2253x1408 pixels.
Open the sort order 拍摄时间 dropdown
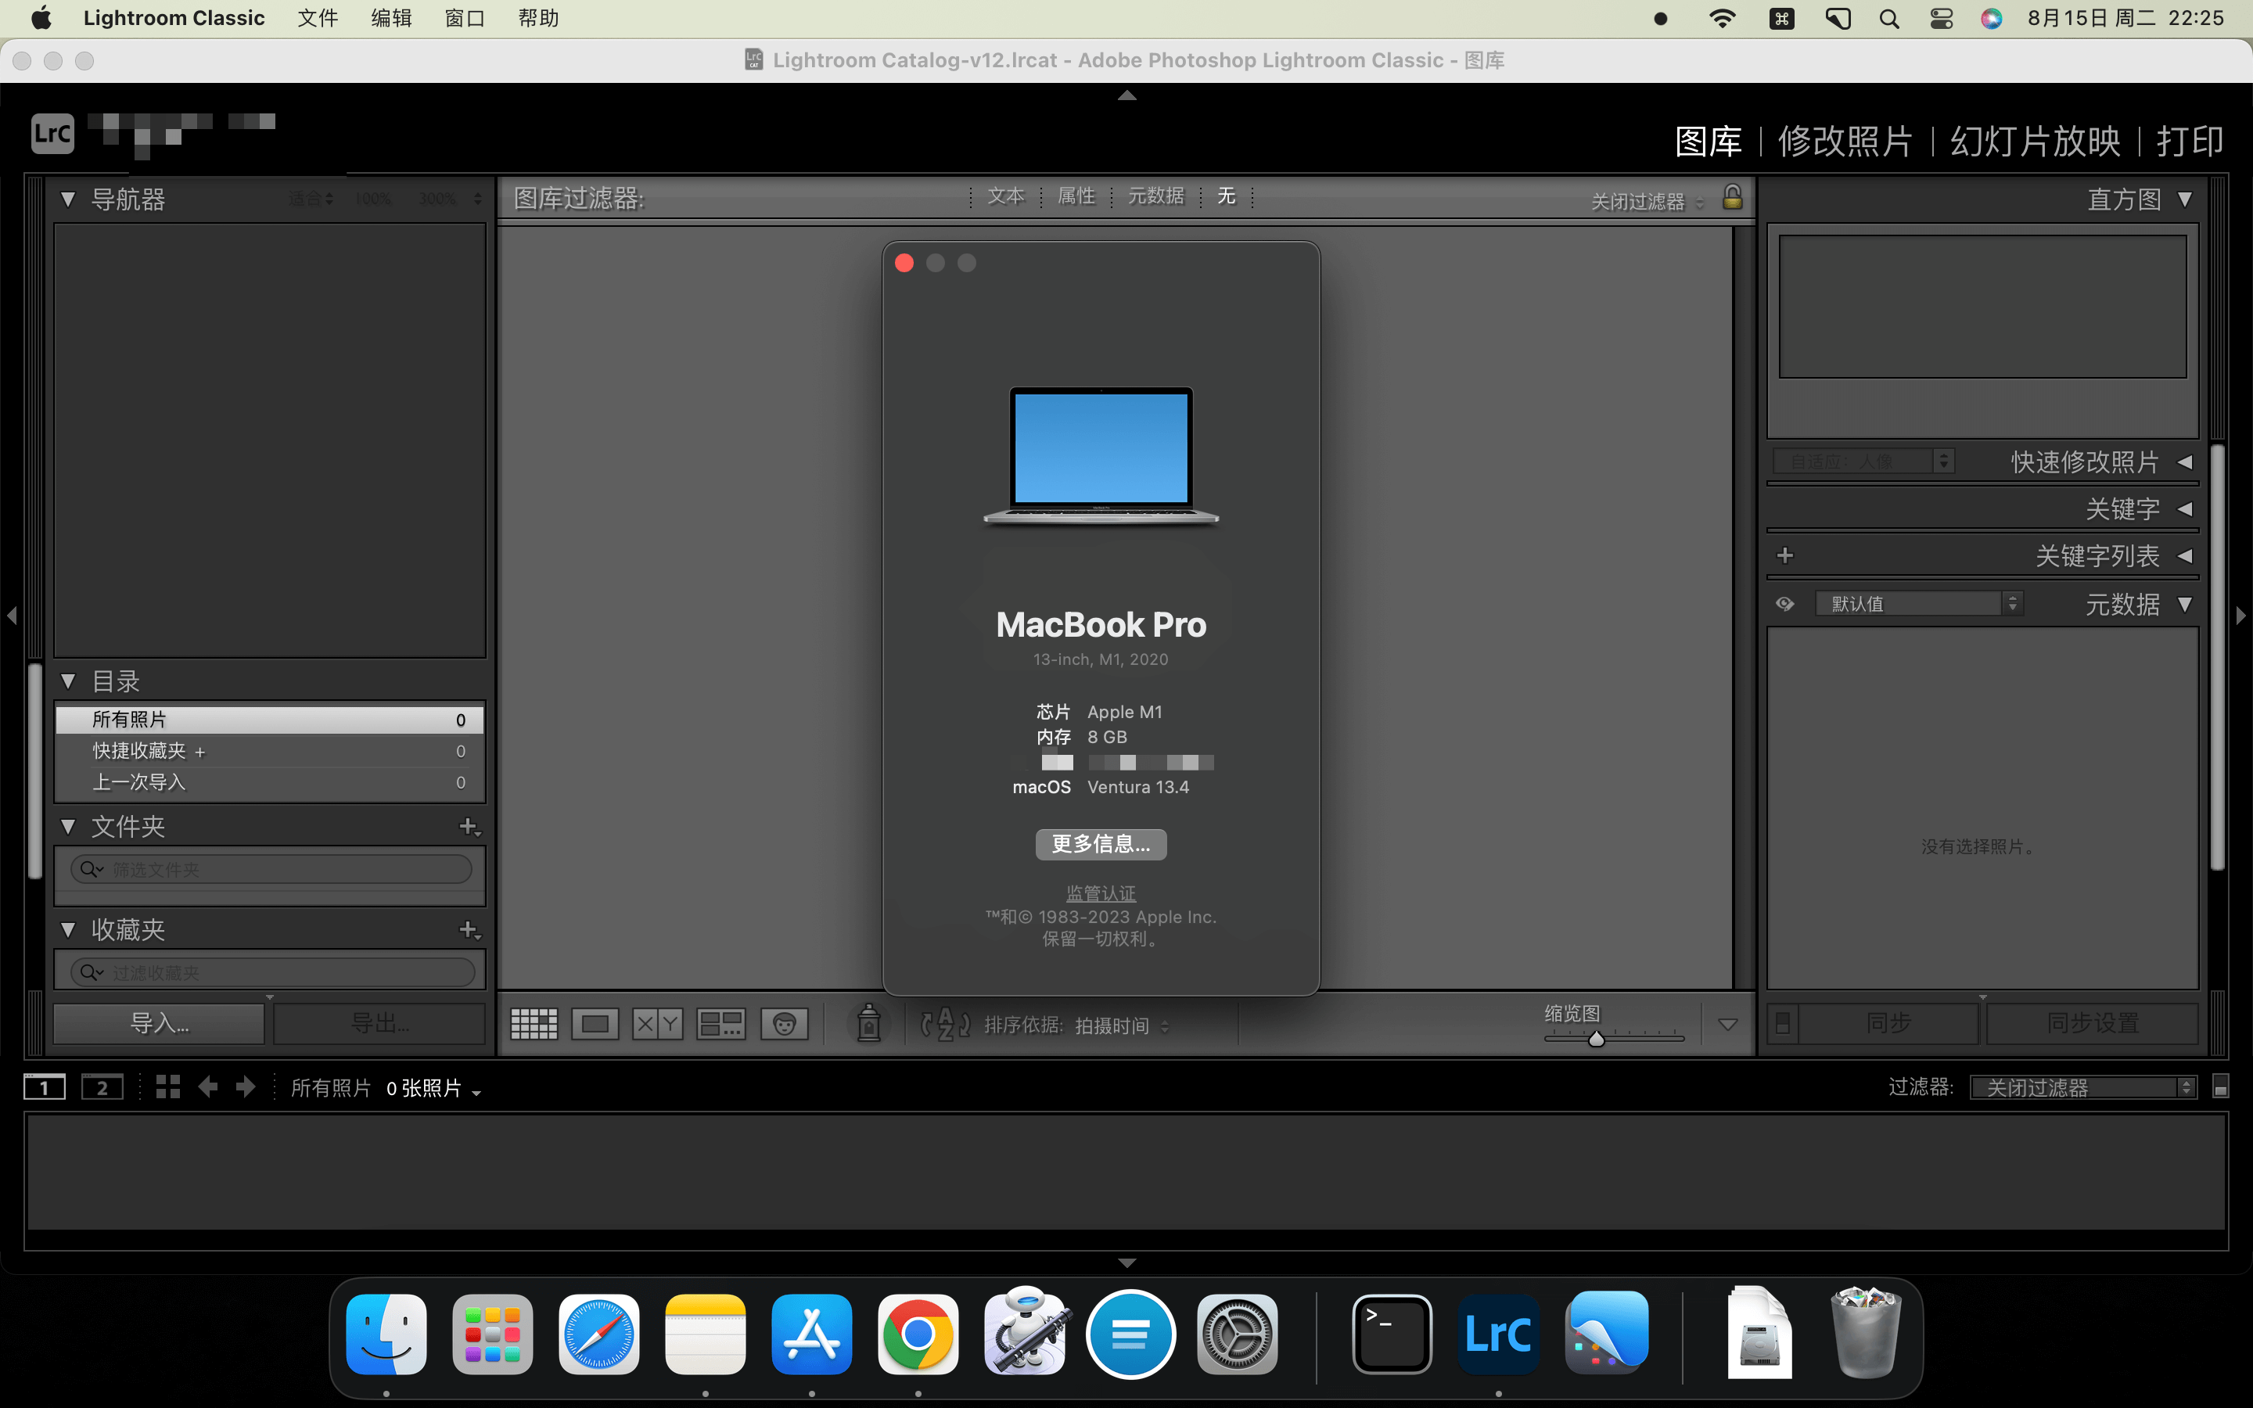(1121, 1026)
